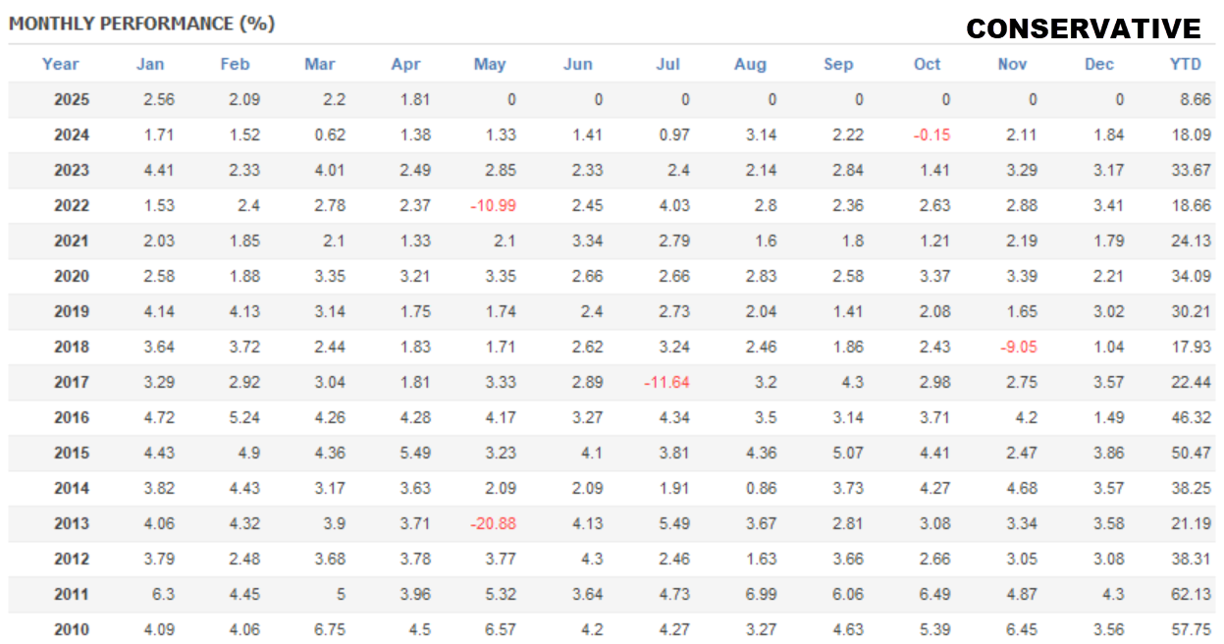Highlight 2012 YTD value 38.31

coord(1193,559)
